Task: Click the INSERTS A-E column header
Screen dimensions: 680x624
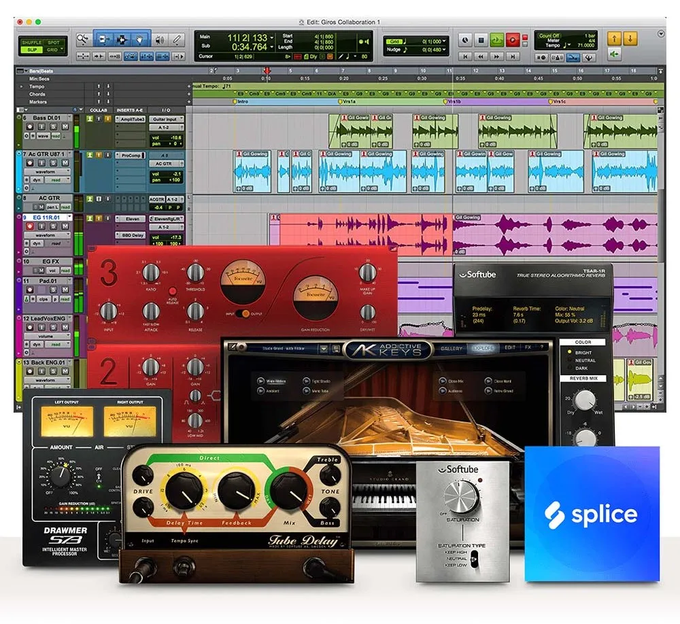Action: [129, 110]
